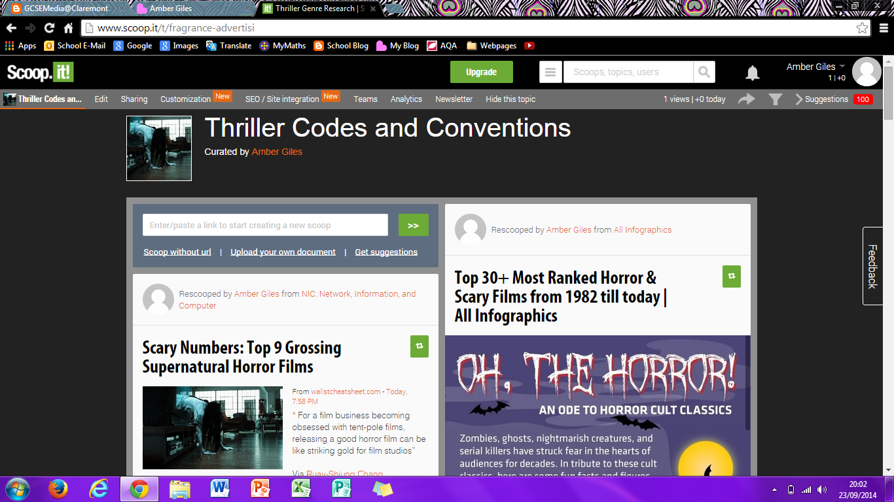Click the Scoop.it logo

40,72
